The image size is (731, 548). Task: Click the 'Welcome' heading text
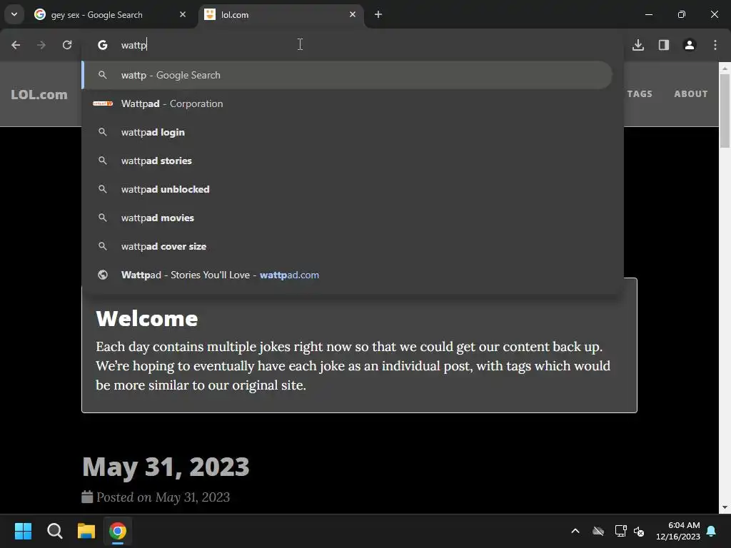click(x=147, y=319)
